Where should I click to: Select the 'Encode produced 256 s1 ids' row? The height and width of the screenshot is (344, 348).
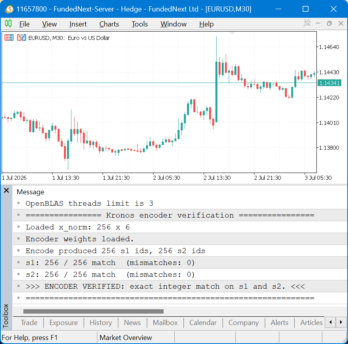point(180,251)
